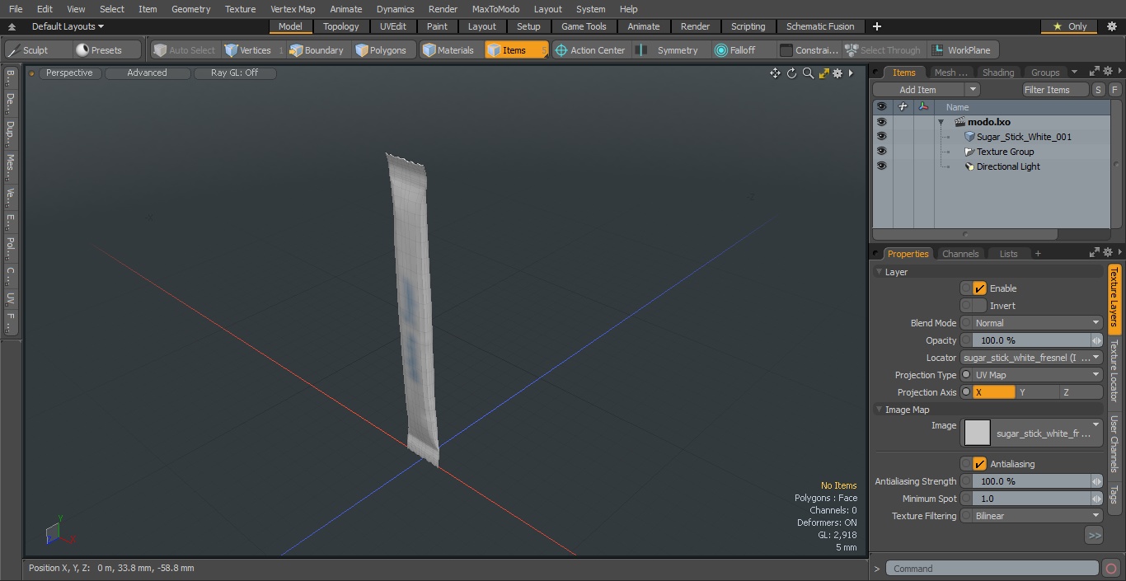The width and height of the screenshot is (1126, 581).
Task: Switch to Boundary selection mode
Action: click(317, 50)
